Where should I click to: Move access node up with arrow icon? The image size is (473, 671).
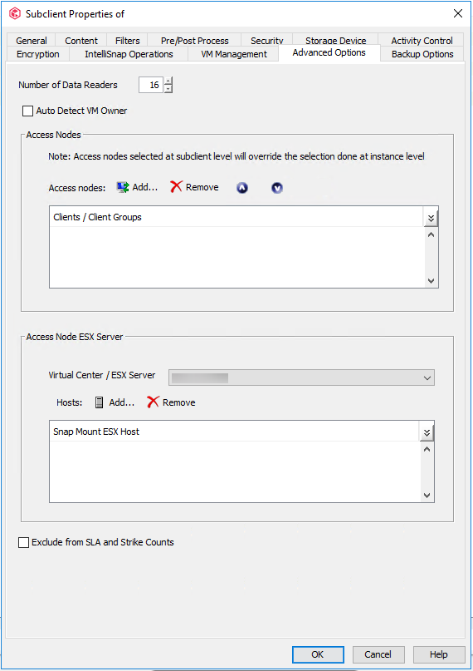tap(242, 188)
